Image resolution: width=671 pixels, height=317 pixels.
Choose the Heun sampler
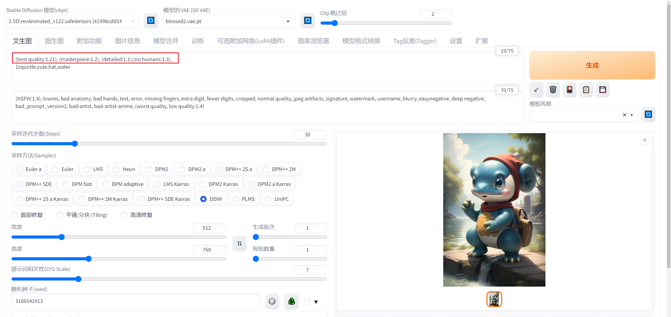[x=124, y=169]
